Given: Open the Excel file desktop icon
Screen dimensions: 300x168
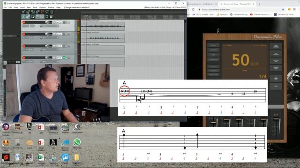Looking at the screenshot, I should point(41,158).
